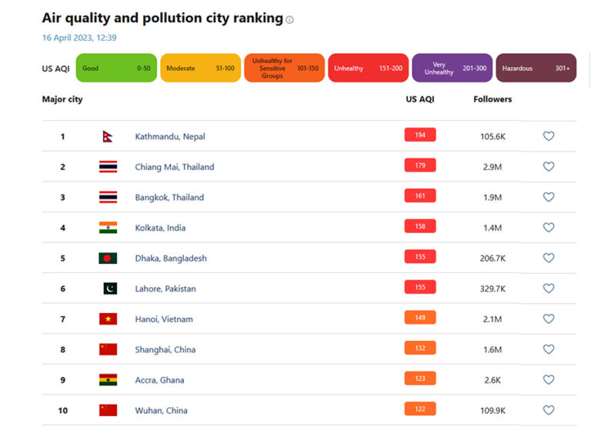Favorite Kathmandu, Nepal with the heart icon
The height and width of the screenshot is (430, 591).
point(549,136)
